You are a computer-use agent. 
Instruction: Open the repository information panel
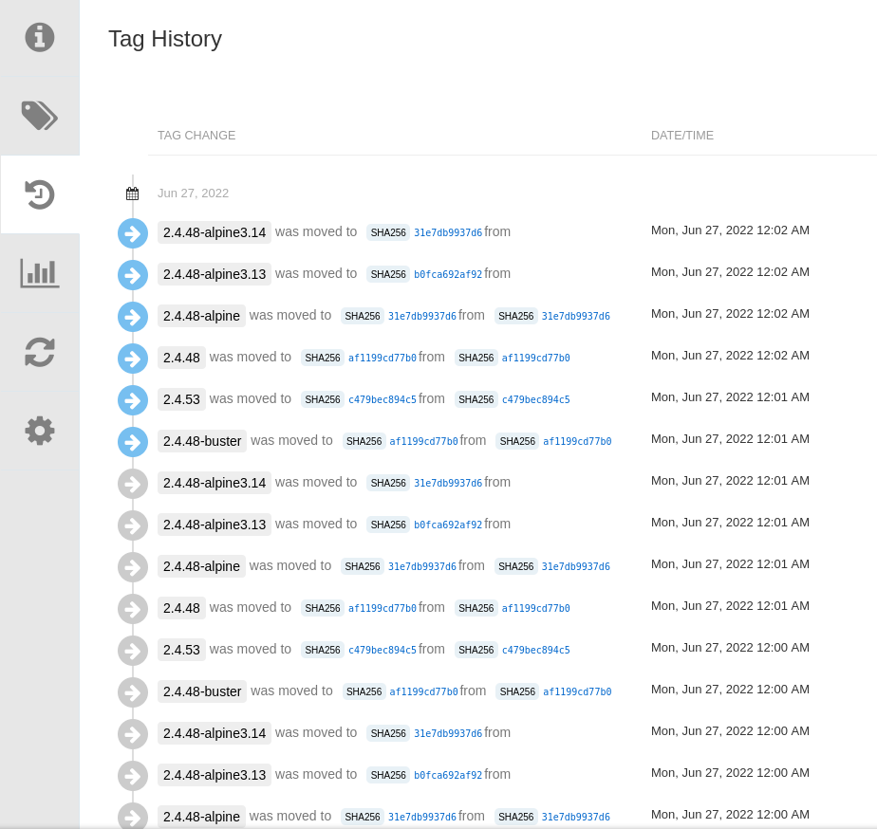(x=40, y=38)
